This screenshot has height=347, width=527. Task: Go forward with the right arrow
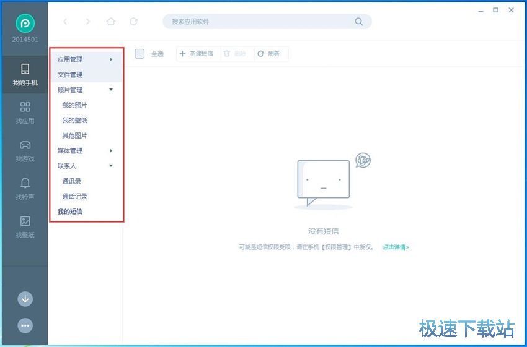click(88, 22)
